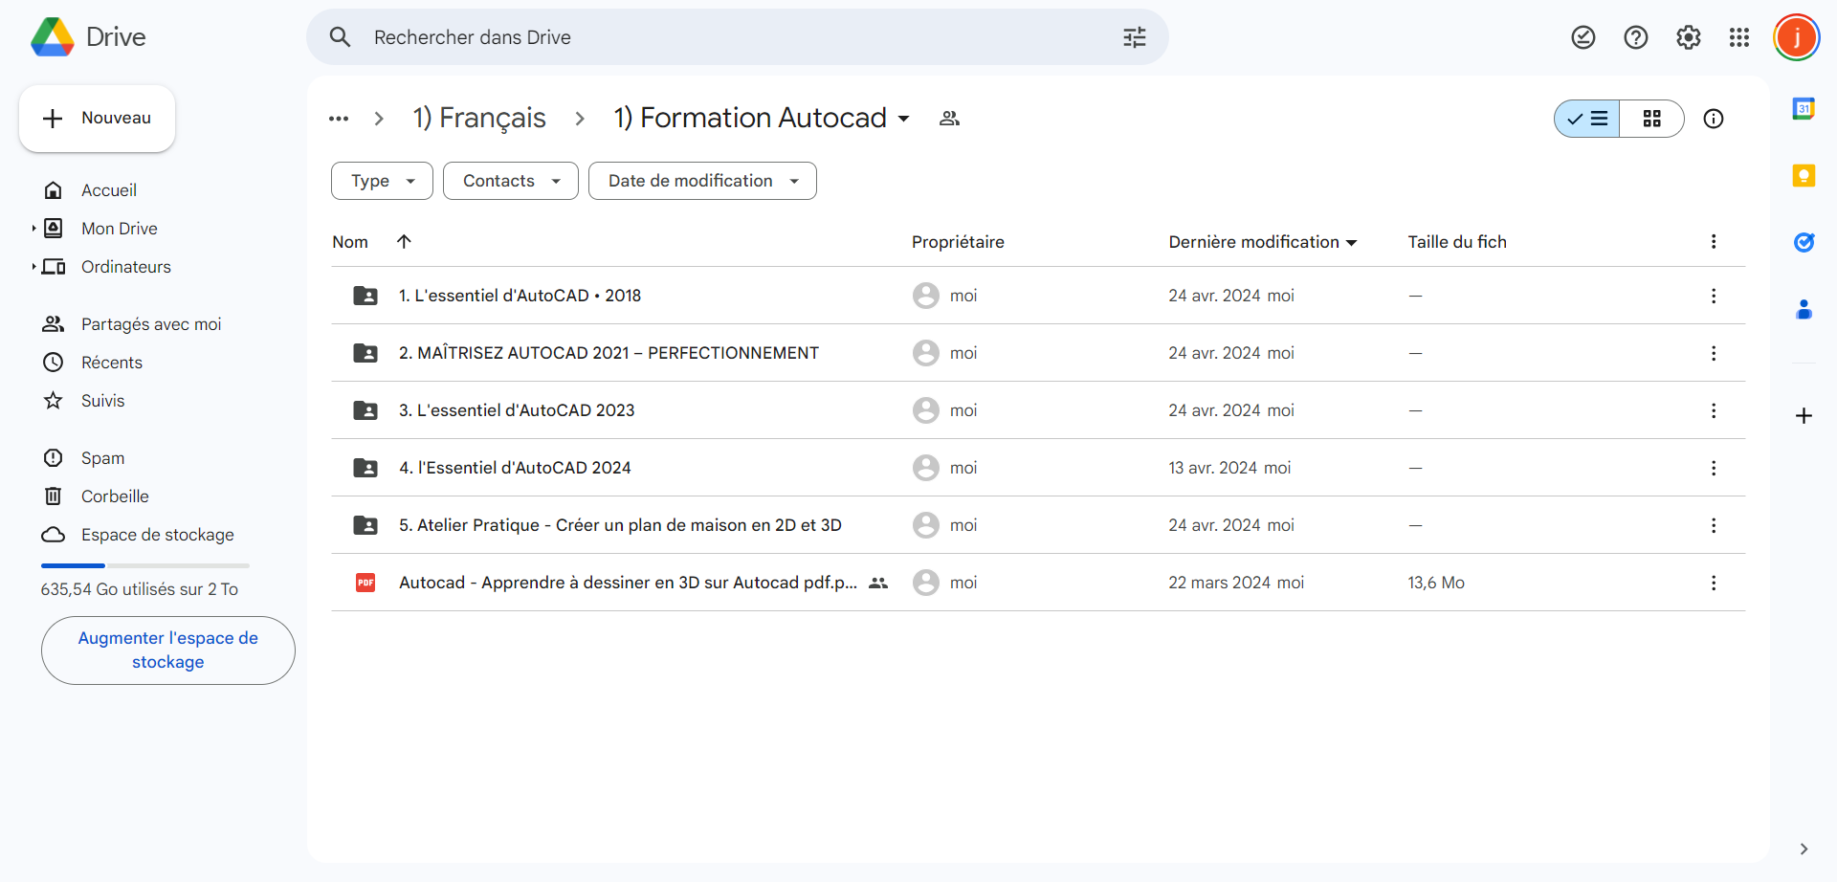Open Date de modification filter dropdown

[702, 181]
